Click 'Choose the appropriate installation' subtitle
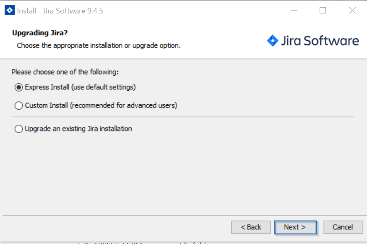The height and width of the screenshot is (244, 367). coord(99,45)
